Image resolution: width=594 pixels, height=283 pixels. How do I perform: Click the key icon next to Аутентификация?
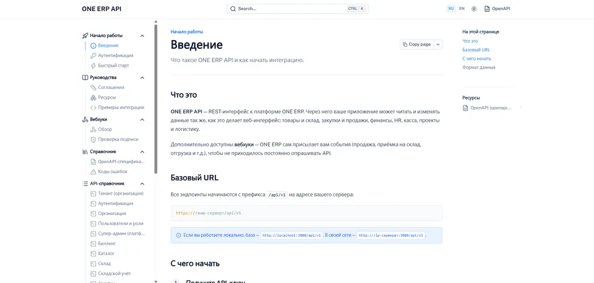(x=93, y=55)
